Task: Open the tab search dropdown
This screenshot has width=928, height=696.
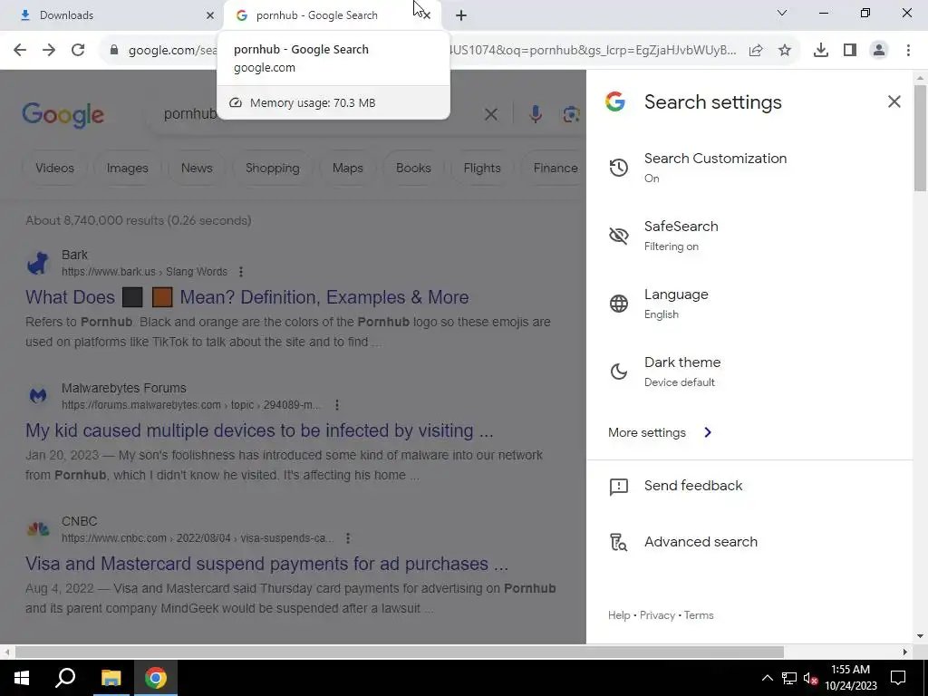Action: point(782,13)
